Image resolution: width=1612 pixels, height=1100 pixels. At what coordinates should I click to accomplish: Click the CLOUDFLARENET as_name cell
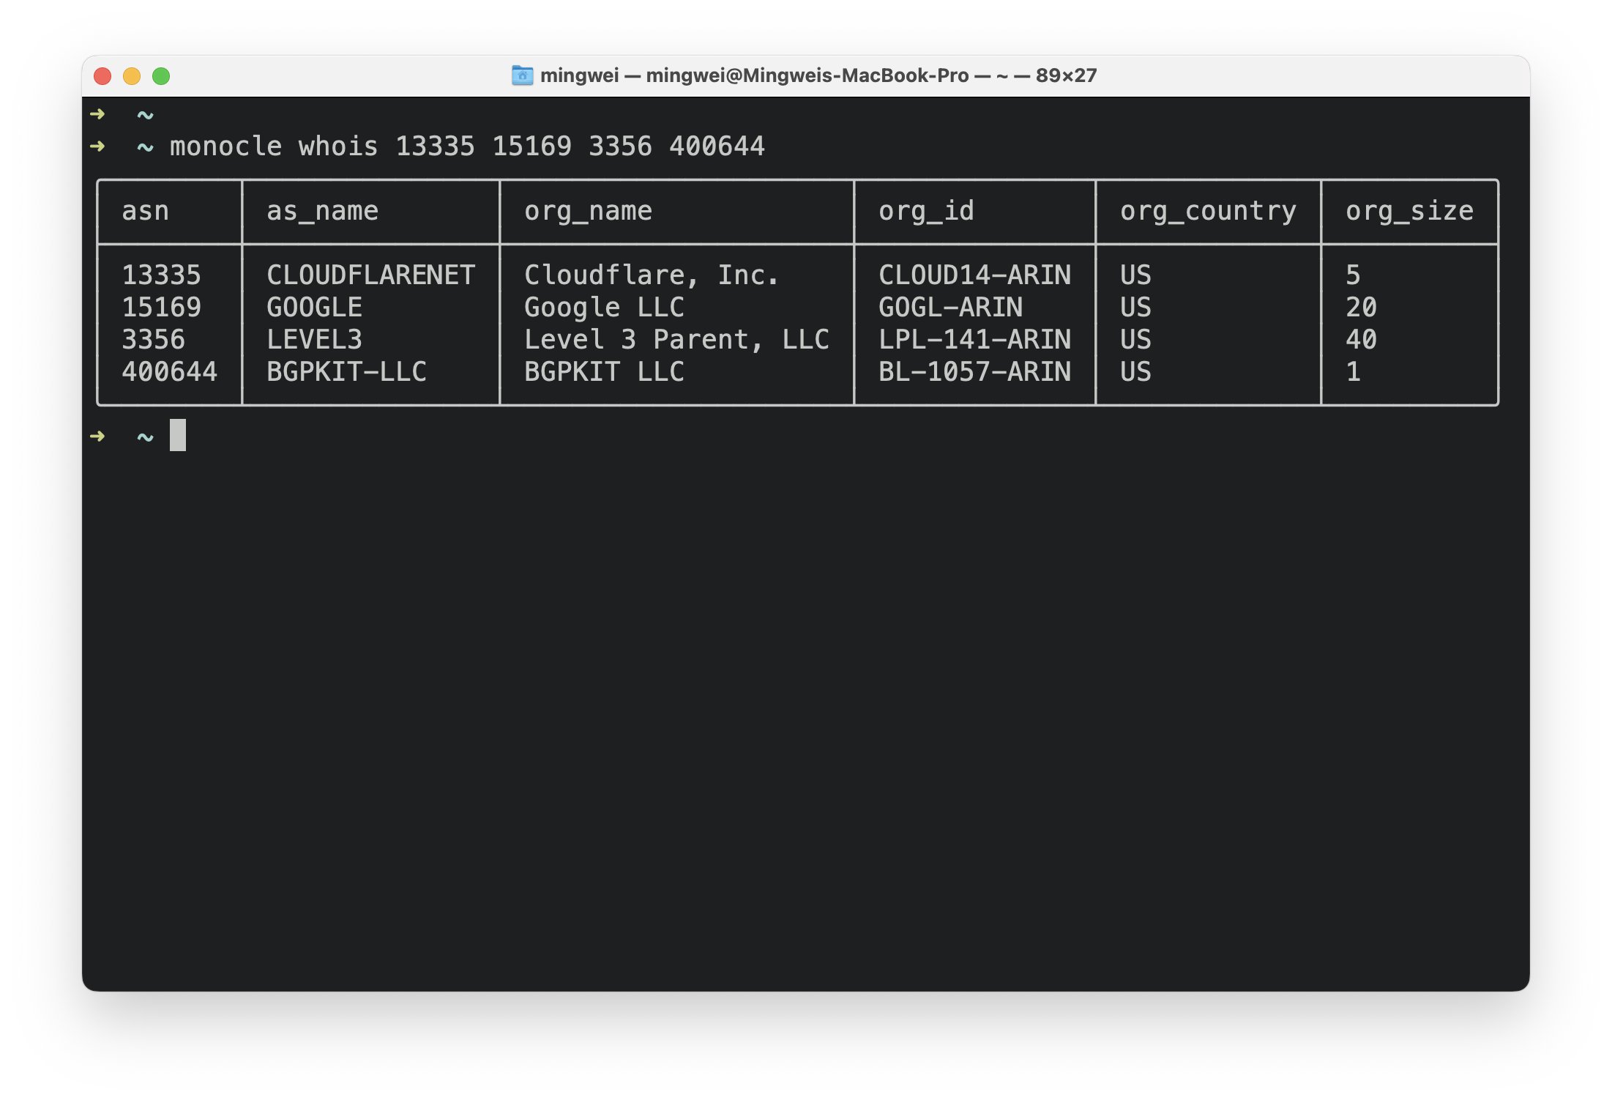pos(370,275)
